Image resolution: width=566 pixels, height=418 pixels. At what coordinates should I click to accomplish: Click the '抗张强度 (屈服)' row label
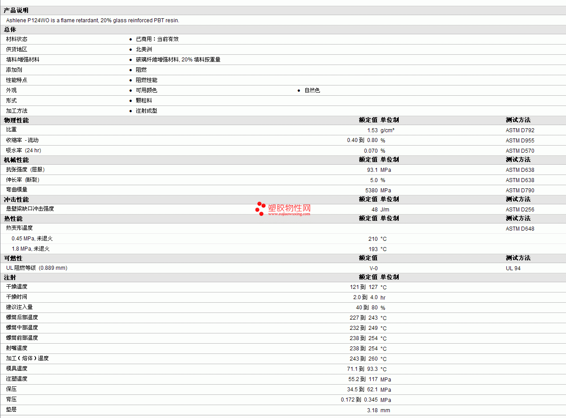[25, 170]
